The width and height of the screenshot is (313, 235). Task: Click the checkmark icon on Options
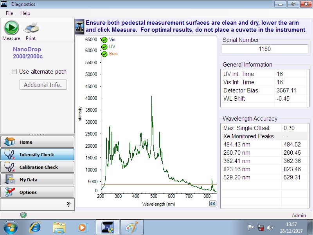[10, 192]
